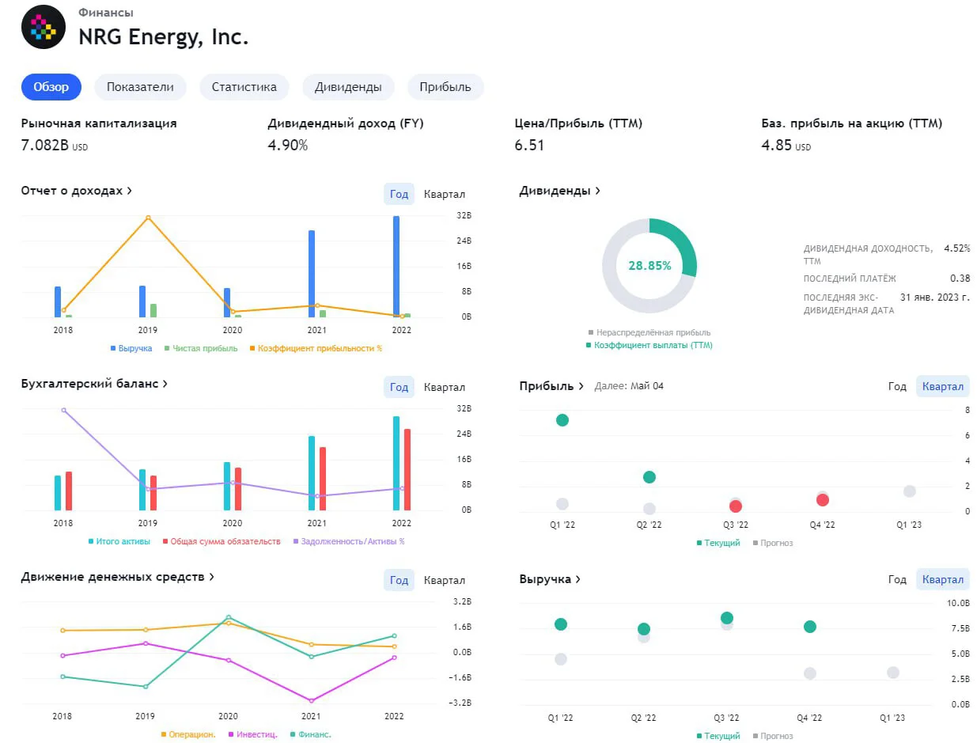Click the 2020 financing cash flow peak point
The height and width of the screenshot is (743, 977).
229,617
